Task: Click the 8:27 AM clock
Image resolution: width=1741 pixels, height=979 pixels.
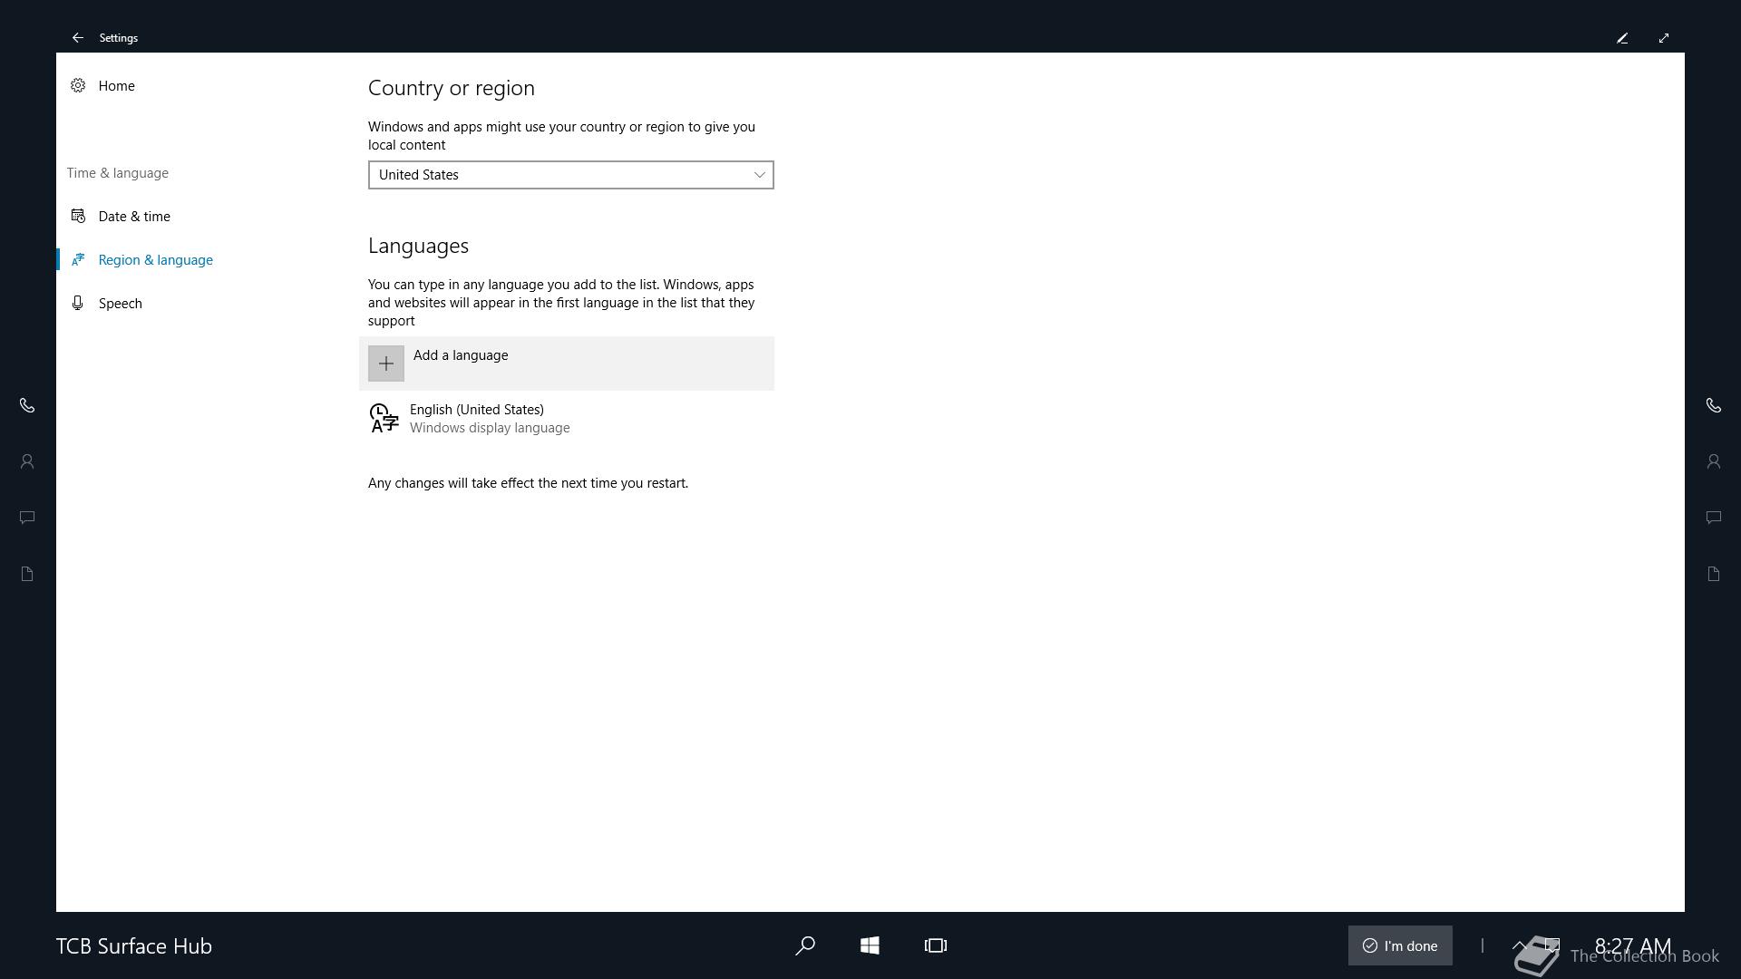Action: pyautogui.click(x=1632, y=945)
